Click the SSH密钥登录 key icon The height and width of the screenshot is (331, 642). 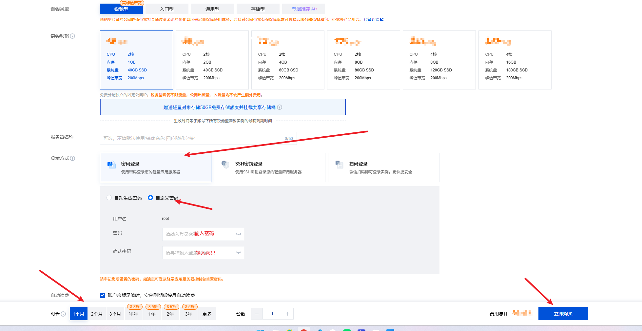coord(225,165)
